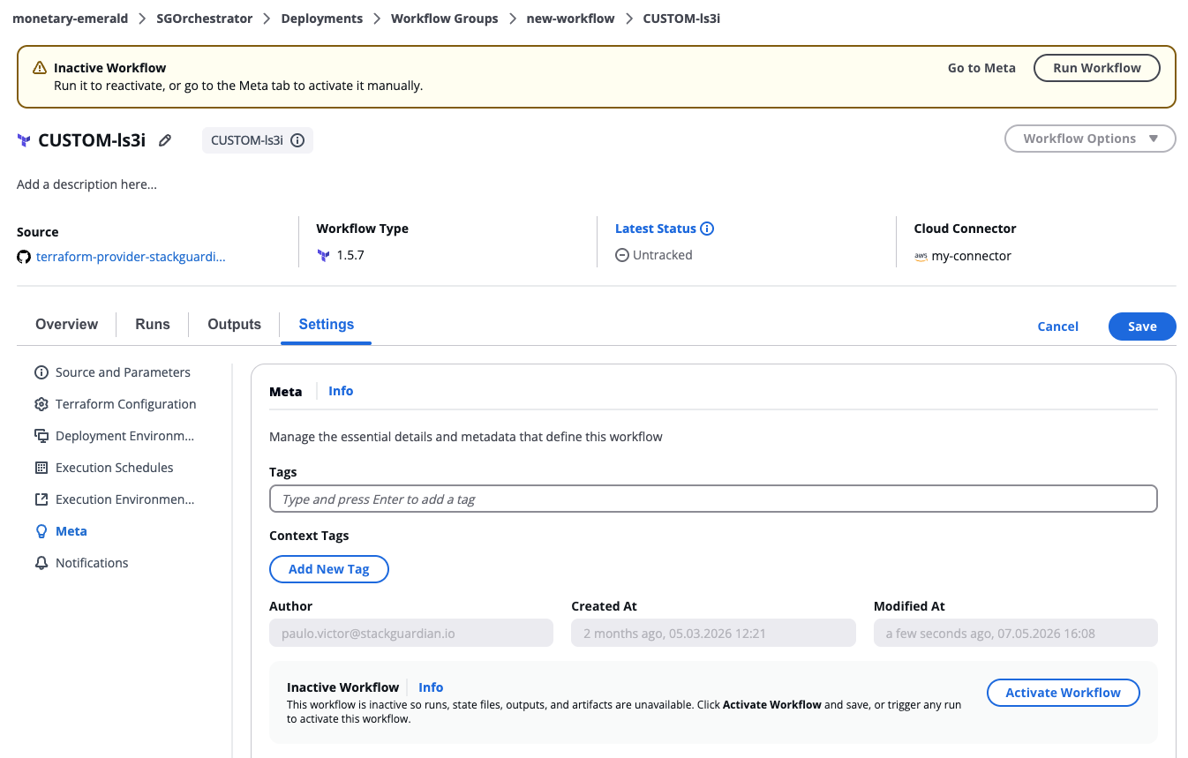This screenshot has height=758, width=1188.
Task: Click the Created At date field
Action: (x=713, y=634)
